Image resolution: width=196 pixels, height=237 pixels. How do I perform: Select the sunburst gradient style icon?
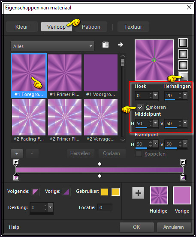click(x=183, y=65)
